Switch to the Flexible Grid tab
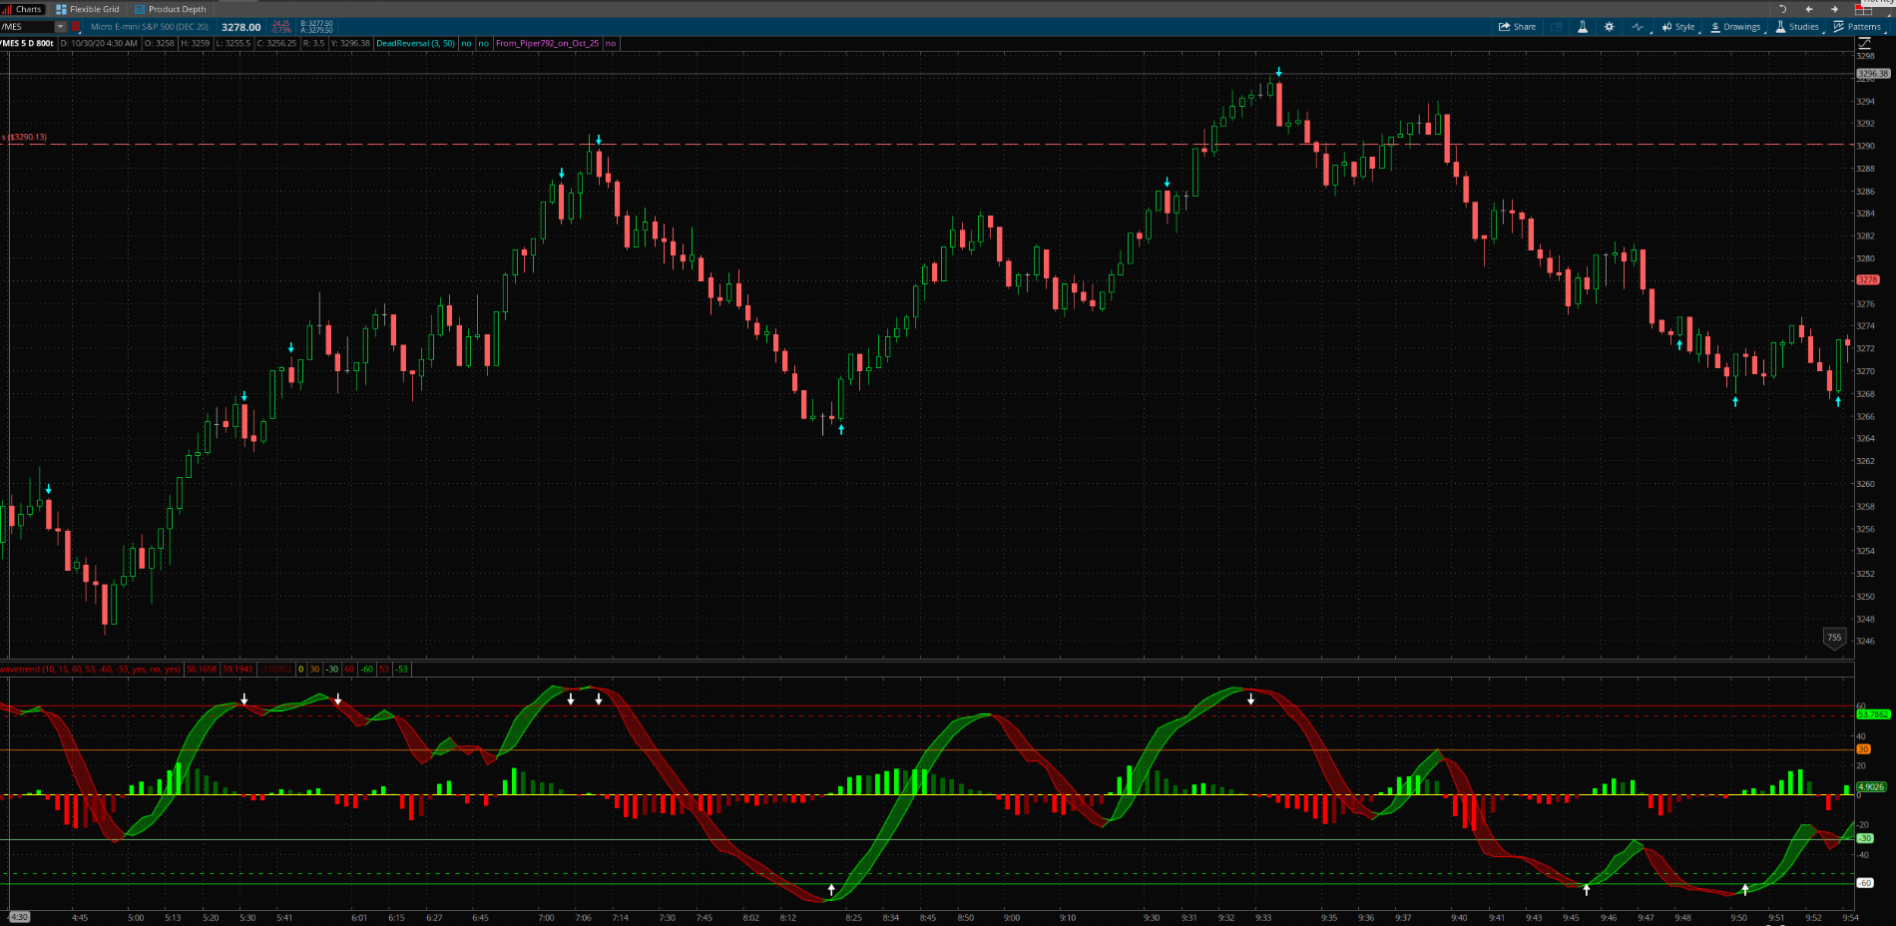The image size is (1896, 926). 88,9
